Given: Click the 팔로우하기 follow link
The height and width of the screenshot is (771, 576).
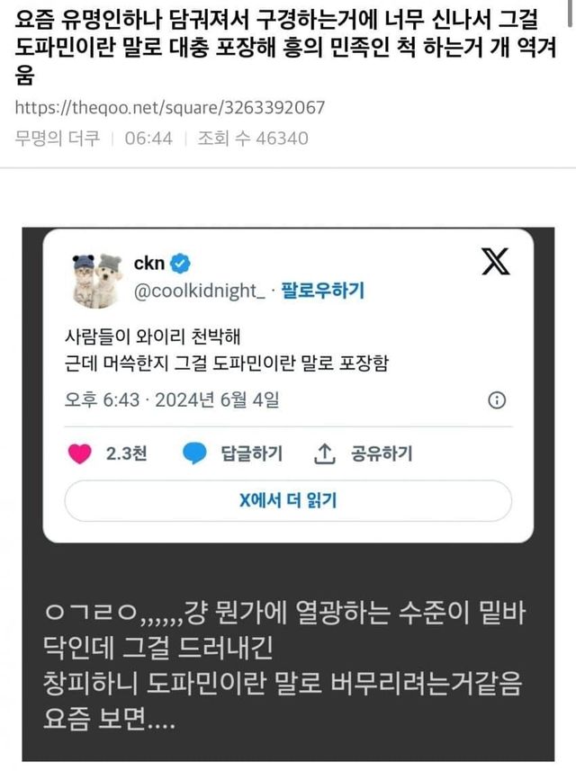Looking at the screenshot, I should [322, 291].
